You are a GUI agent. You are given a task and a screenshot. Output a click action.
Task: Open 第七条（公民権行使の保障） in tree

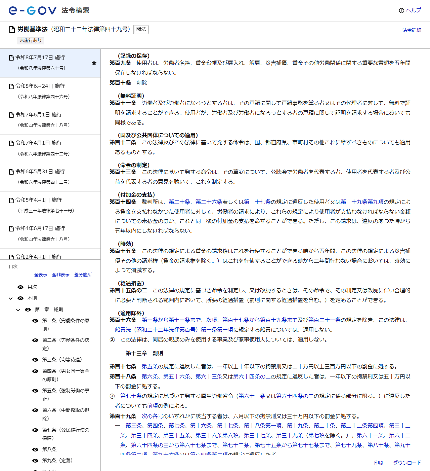pos(66,434)
